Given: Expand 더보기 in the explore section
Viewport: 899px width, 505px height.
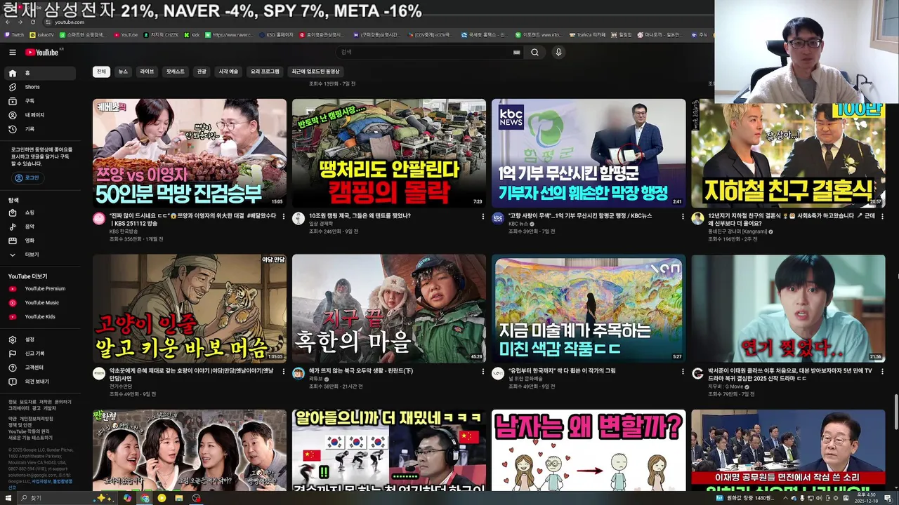Looking at the screenshot, I should (40, 255).
